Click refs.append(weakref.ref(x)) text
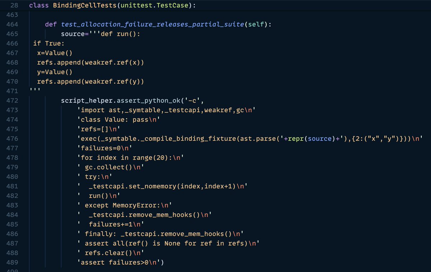Viewport: 431px width, 272px height. tap(91, 63)
